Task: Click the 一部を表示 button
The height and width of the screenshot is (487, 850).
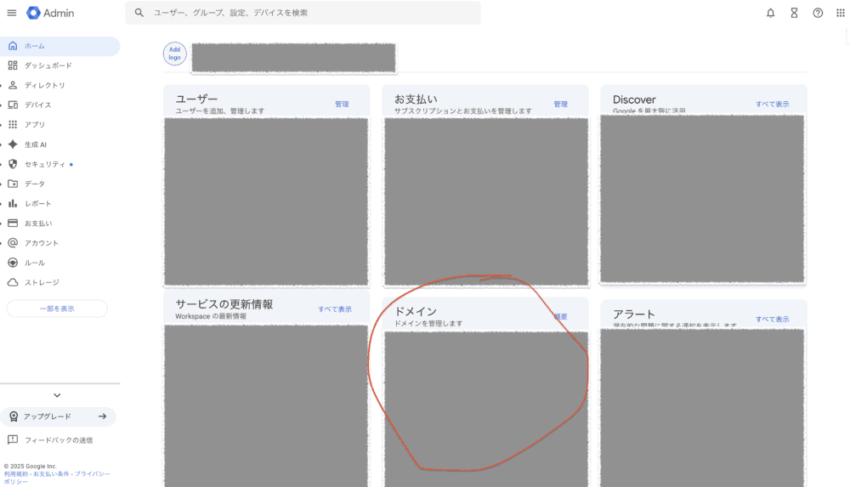Action: click(57, 309)
